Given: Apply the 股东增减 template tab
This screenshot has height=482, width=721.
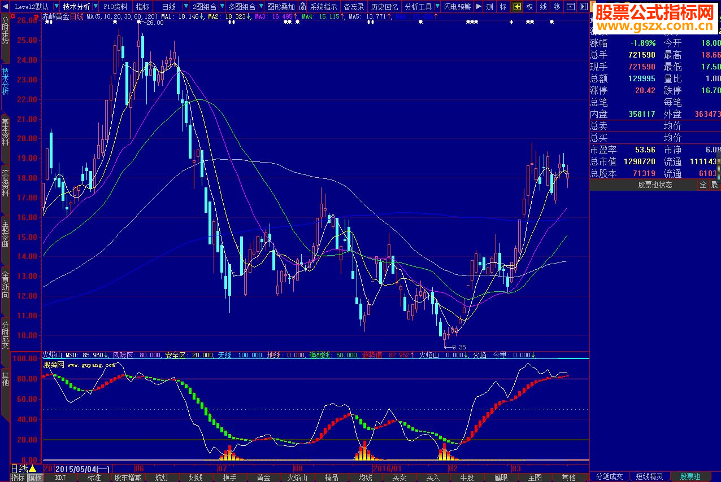Looking at the screenshot, I should pos(128,477).
